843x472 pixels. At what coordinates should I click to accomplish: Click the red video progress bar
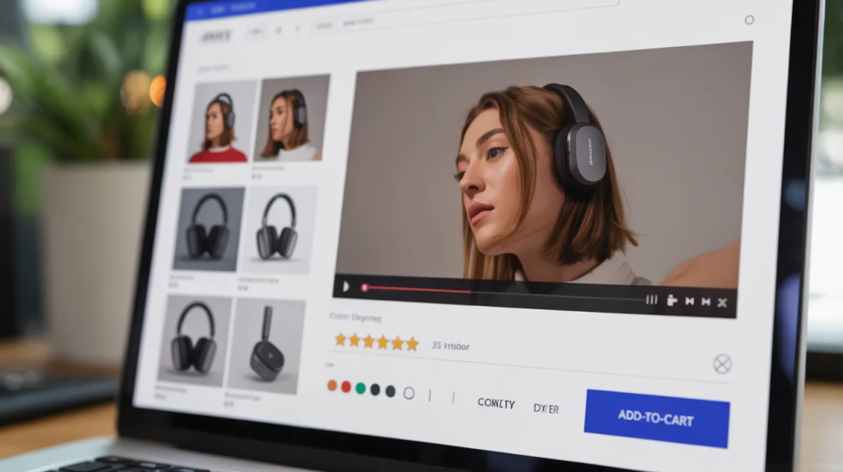(x=417, y=290)
